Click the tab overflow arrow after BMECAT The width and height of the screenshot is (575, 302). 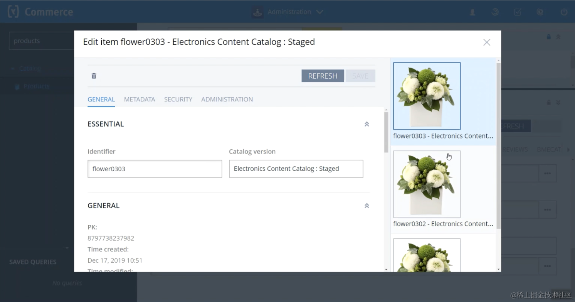pyautogui.click(x=568, y=150)
